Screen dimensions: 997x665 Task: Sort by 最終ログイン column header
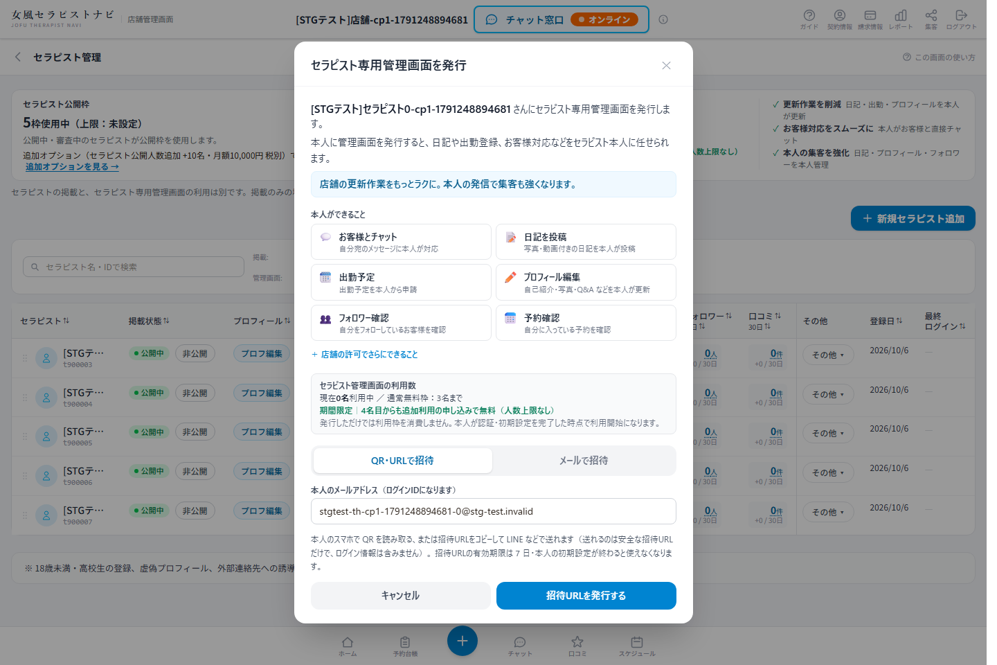pyautogui.click(x=945, y=321)
